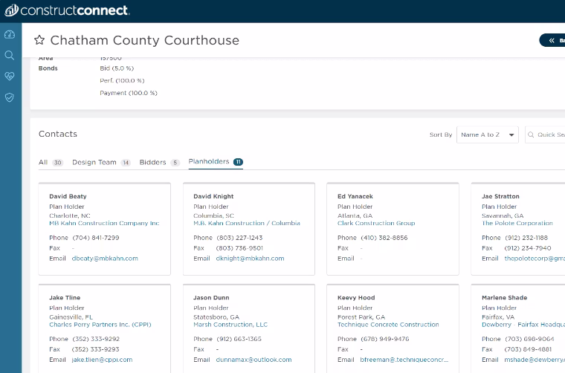565x373 pixels.
Task: Select Ed Yanacek contact name
Action: tap(355, 196)
